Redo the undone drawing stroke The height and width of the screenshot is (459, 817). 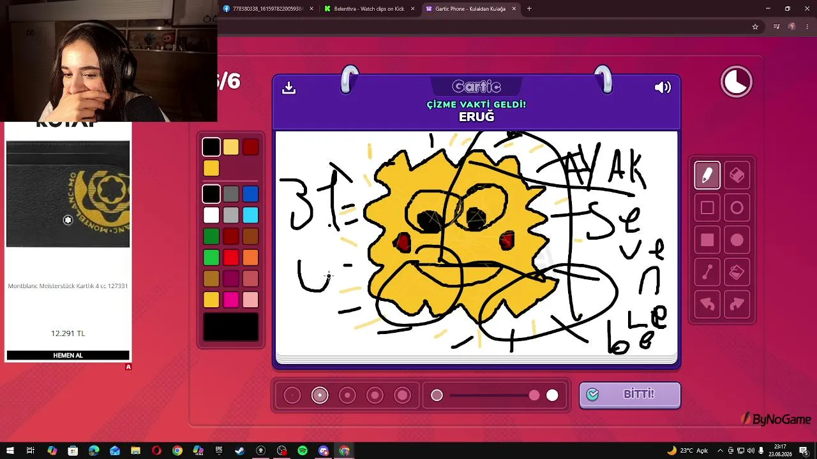tap(737, 305)
